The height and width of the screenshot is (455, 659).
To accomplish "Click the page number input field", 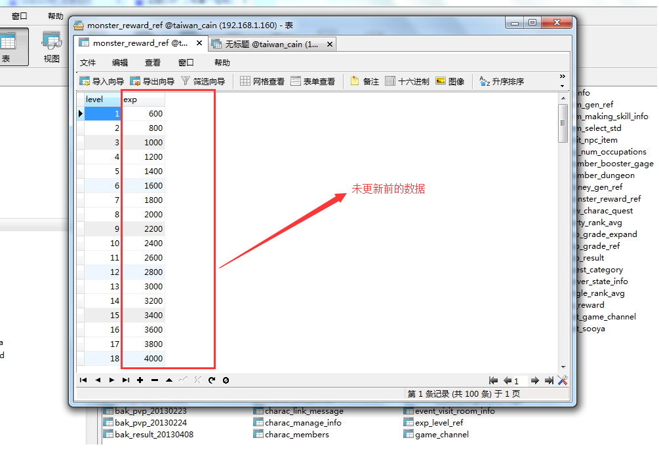I will [520, 381].
